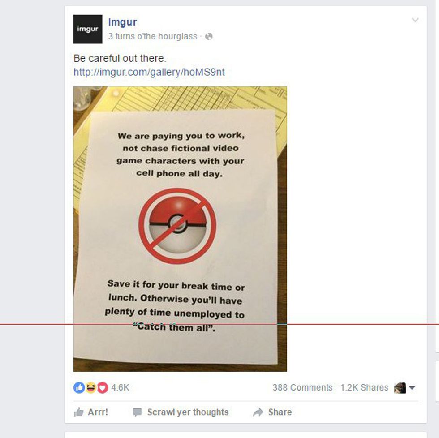Open the imgur.com/gallery/hoMS9nt link
This screenshot has width=439, height=438.
coord(149,72)
